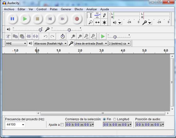Open the Archivo menu
The image size is (176, 138).
pyautogui.click(x=9, y=9)
